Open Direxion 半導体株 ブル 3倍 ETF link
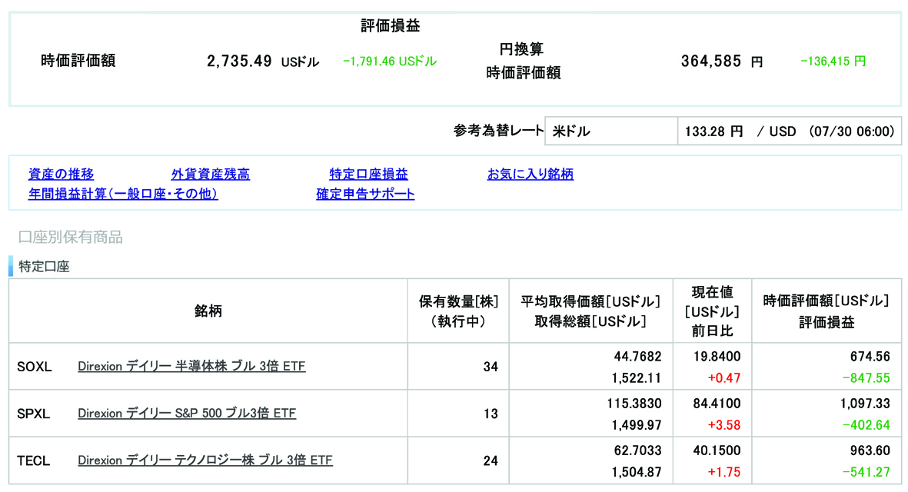This screenshot has width=908, height=492. (191, 367)
